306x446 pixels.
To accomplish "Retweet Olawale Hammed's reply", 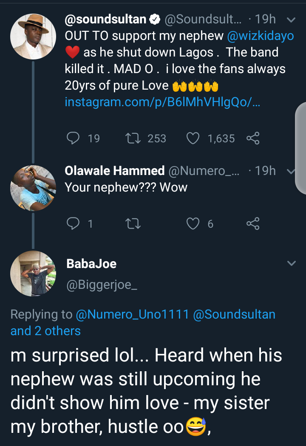I will pyautogui.click(x=133, y=223).
